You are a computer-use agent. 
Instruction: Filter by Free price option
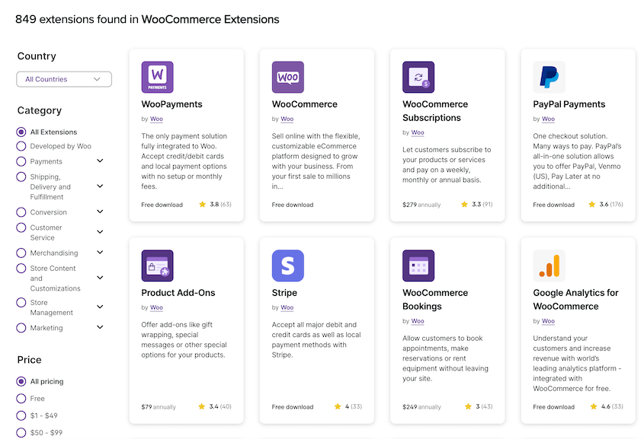[21, 399]
